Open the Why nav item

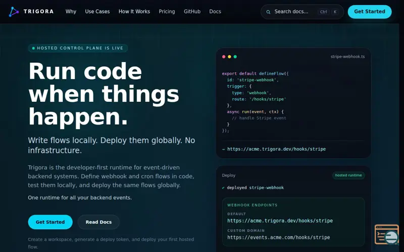[71, 12]
